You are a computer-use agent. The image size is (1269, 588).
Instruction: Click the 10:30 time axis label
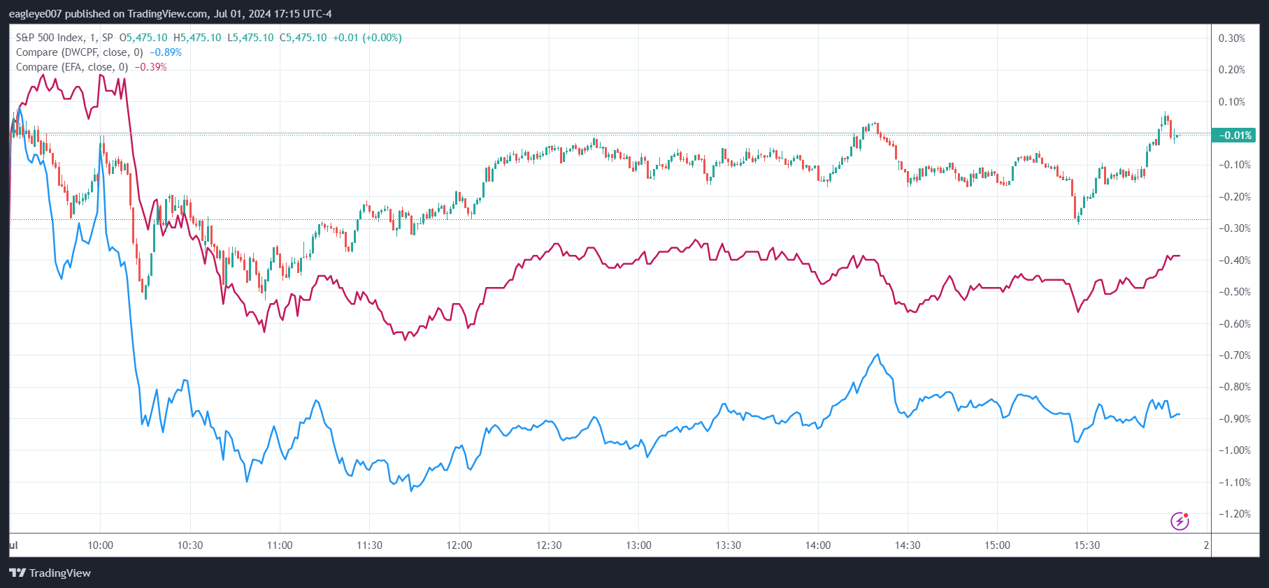click(190, 545)
